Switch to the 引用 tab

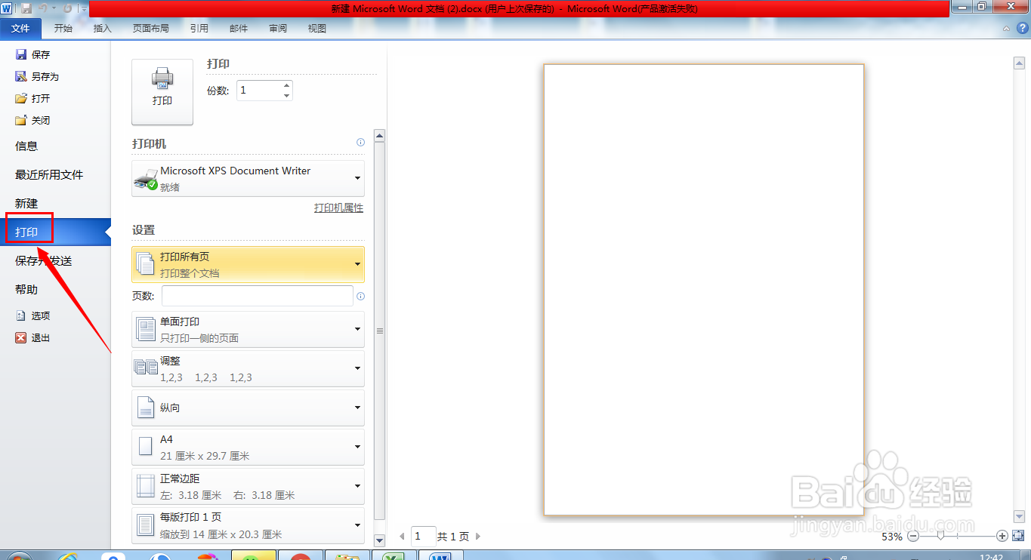[199, 29]
